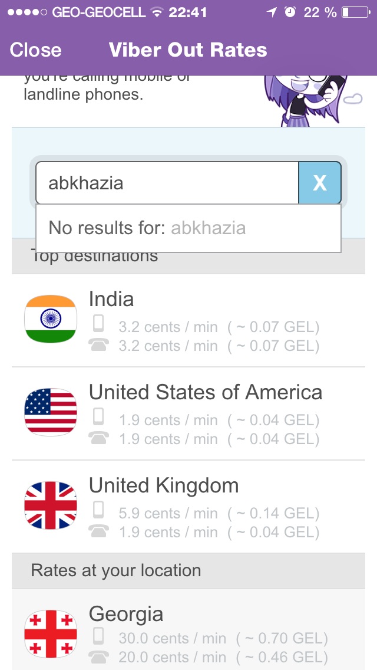Tap the mobile phone icon under India
Screen dimensions: 377x670
click(99, 324)
